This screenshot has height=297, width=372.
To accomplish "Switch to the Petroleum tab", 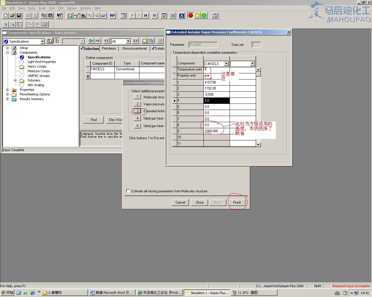I will click(109, 48).
